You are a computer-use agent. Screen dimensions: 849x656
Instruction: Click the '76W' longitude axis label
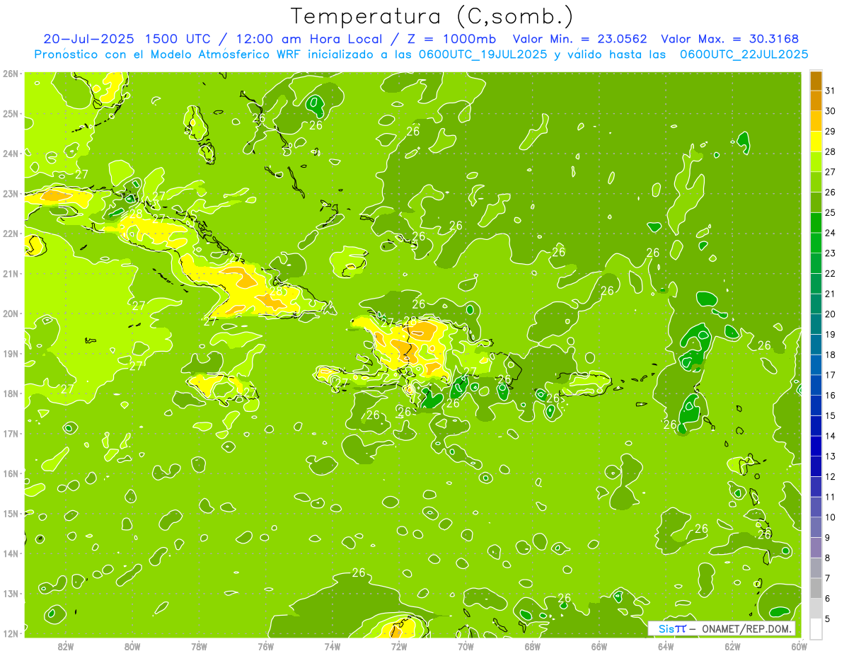pyautogui.click(x=265, y=646)
